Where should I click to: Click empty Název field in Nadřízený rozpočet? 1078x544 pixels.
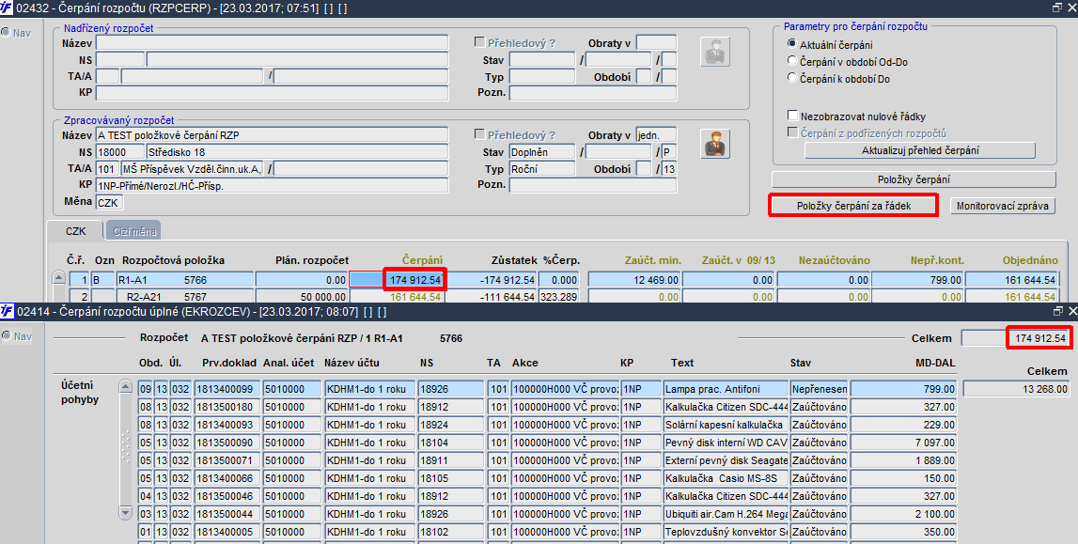[x=273, y=42]
